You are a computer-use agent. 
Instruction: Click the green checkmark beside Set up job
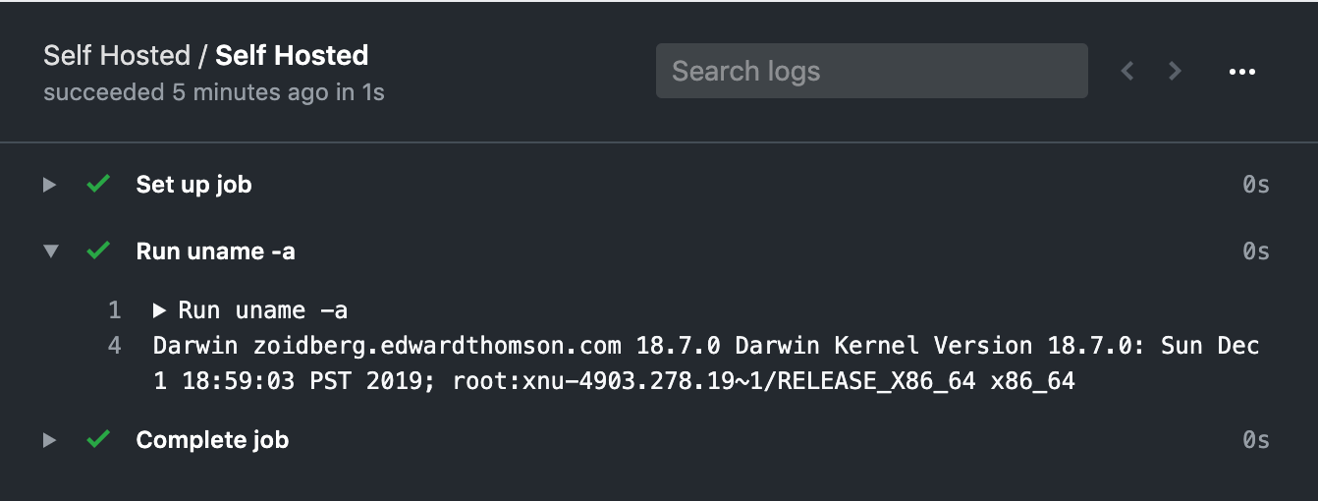[97, 184]
